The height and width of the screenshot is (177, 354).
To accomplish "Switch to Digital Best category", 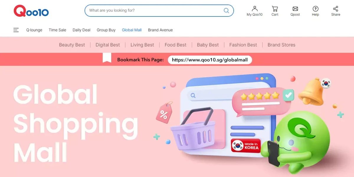I will click(x=108, y=45).
